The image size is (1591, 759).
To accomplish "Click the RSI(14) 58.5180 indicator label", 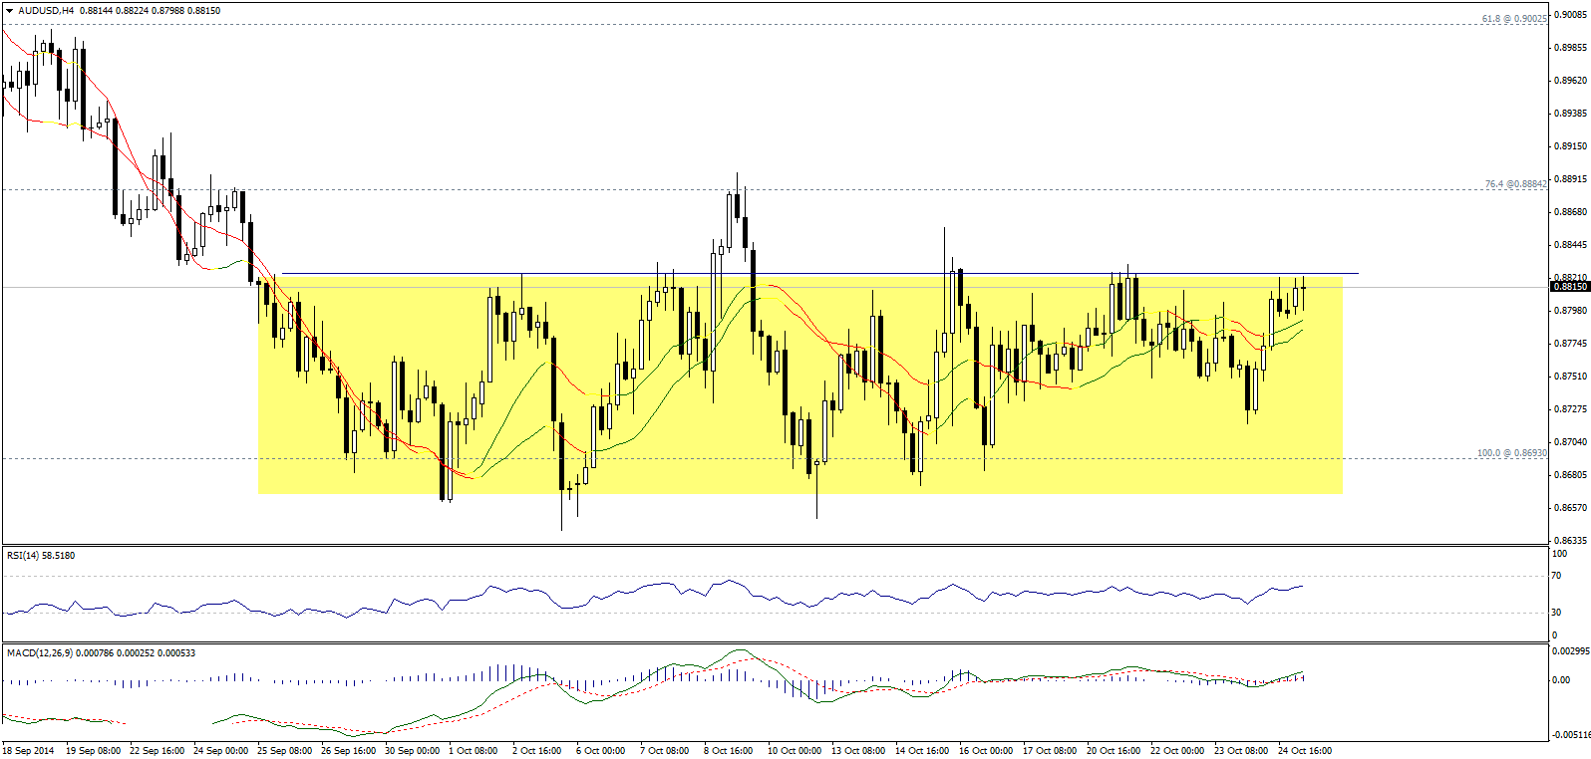I will tap(41, 556).
